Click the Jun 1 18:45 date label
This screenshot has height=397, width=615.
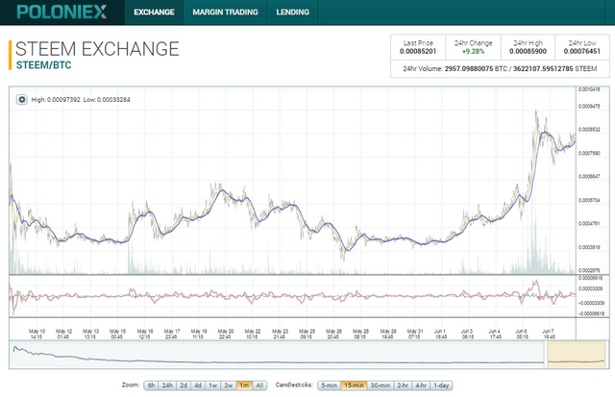pos(440,334)
